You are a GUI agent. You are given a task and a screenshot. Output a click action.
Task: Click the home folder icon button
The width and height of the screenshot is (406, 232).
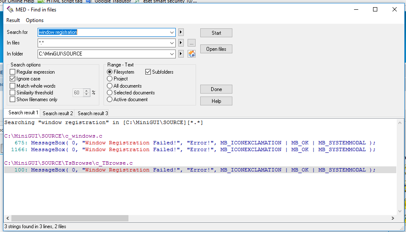pyautogui.click(x=192, y=54)
